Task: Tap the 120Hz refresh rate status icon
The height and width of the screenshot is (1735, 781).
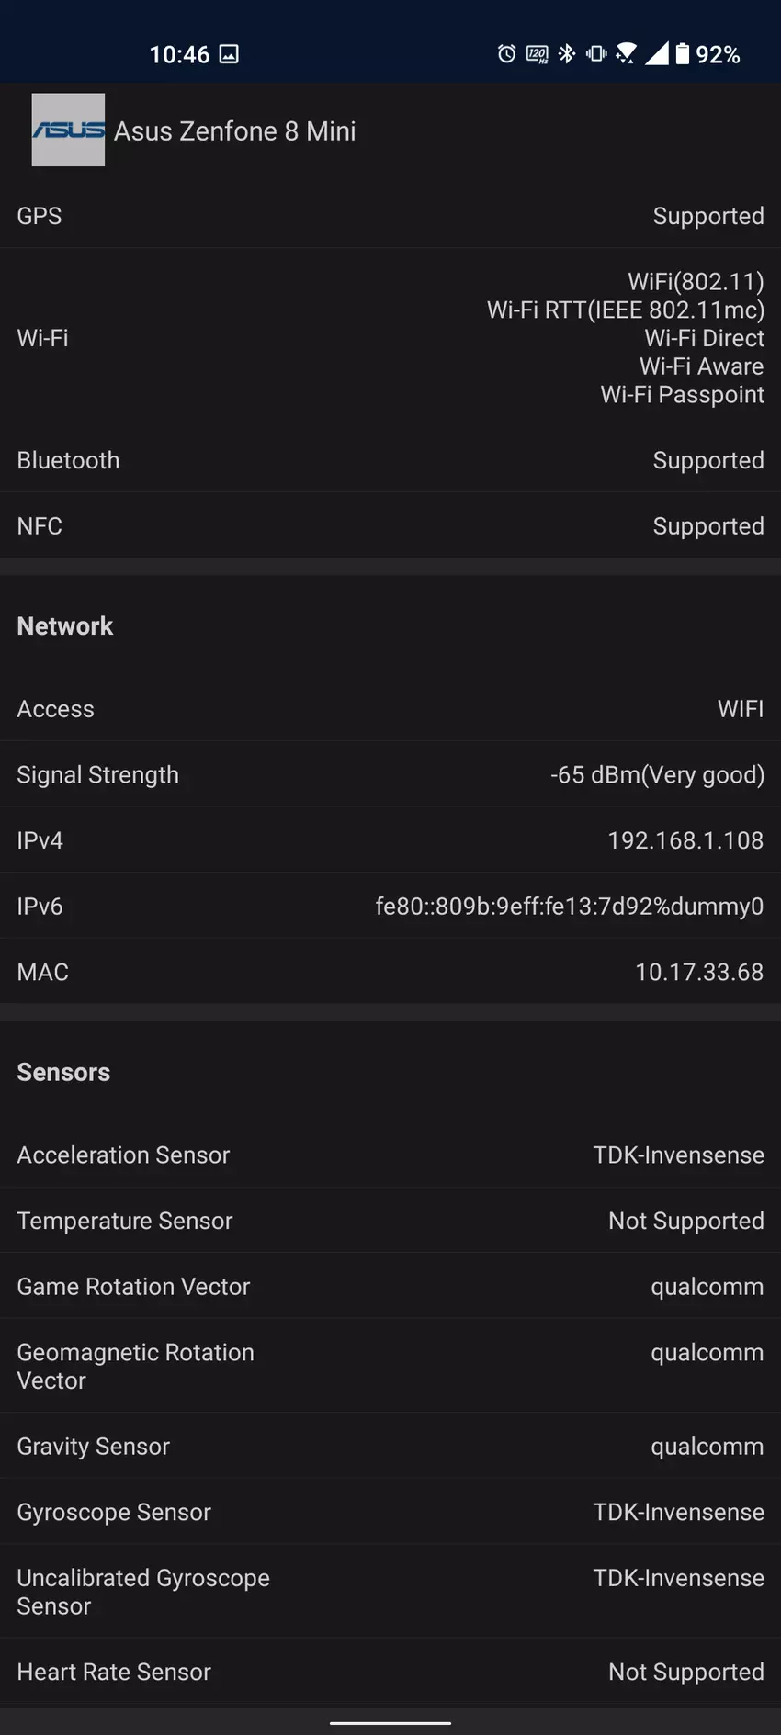Action: (537, 54)
